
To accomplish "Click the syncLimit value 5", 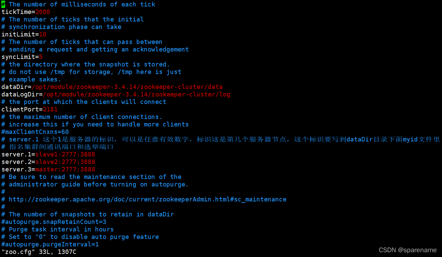I will point(41,57).
